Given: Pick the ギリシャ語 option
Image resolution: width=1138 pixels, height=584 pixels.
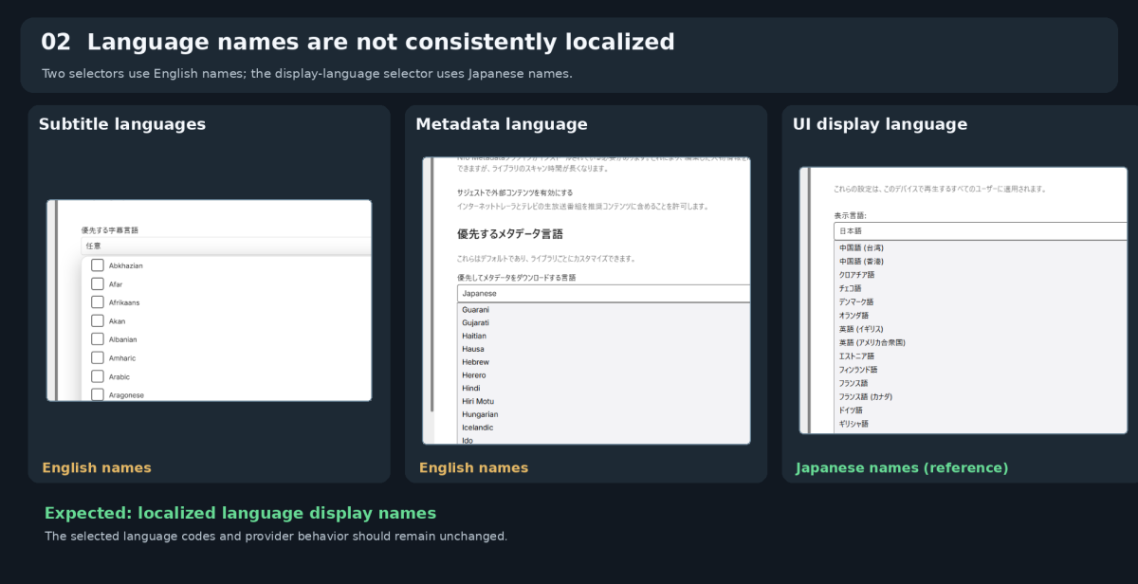Looking at the screenshot, I should tap(981, 424).
